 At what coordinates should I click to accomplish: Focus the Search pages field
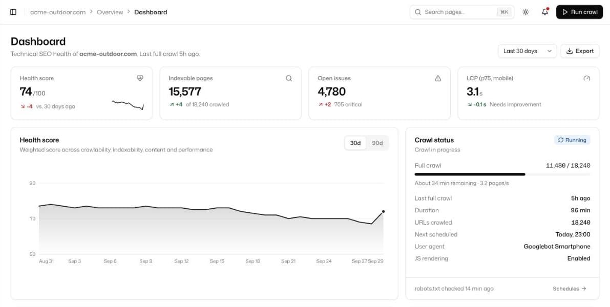462,12
